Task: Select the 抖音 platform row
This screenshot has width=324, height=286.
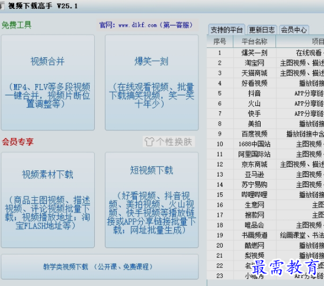Action: (x=254, y=94)
